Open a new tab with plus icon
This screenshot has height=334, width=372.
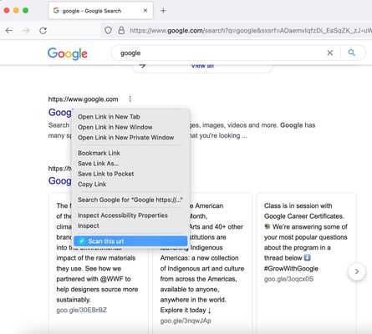click(x=163, y=11)
